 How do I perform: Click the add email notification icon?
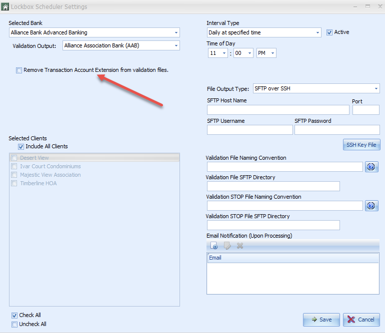click(x=214, y=246)
